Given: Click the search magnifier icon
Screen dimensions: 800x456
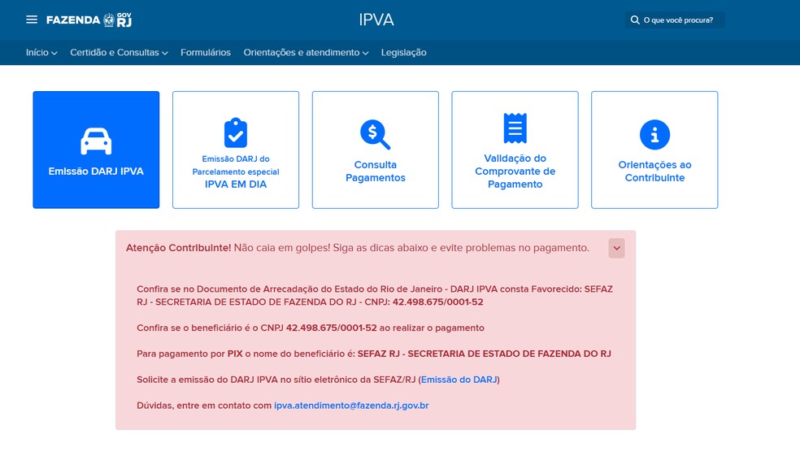Looking at the screenshot, I should tap(635, 20).
